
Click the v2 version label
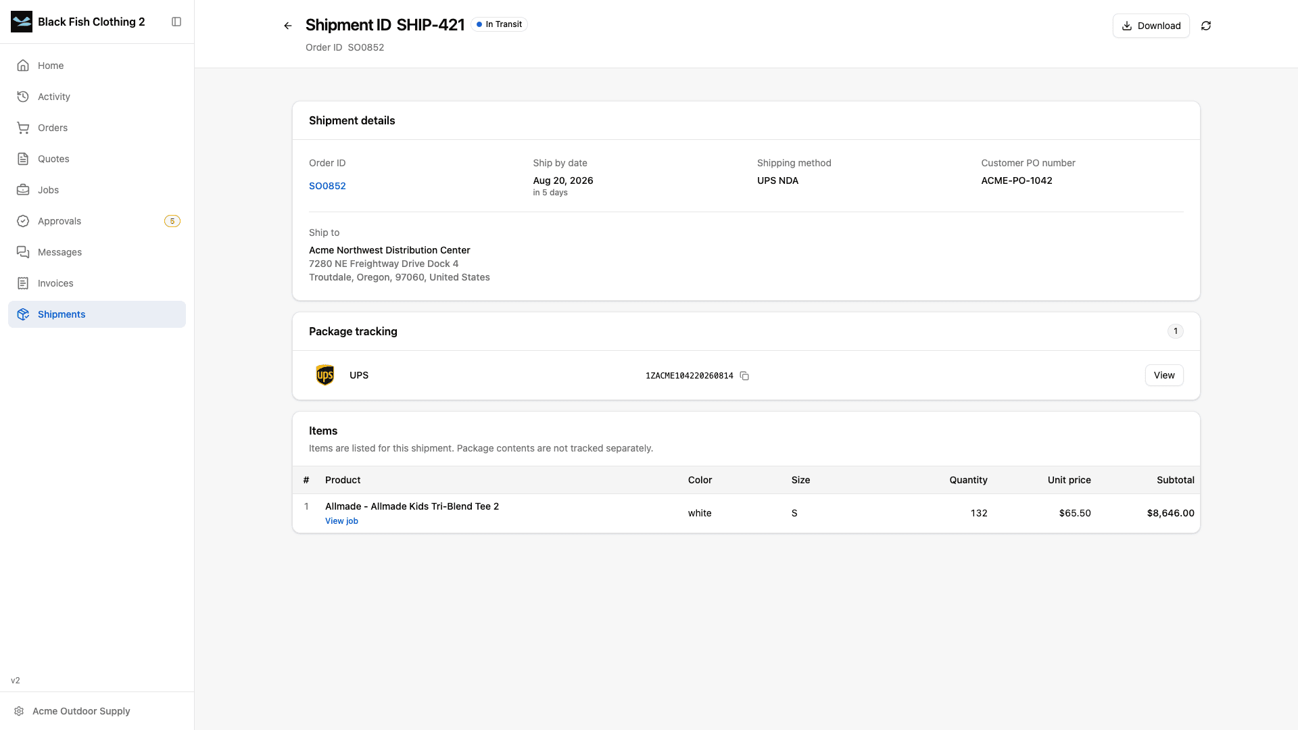16,681
